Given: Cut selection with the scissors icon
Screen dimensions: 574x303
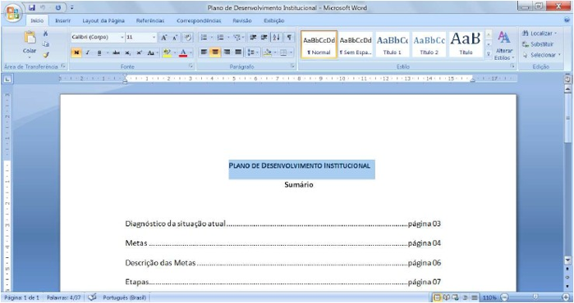Looking at the screenshot, I should [45, 34].
